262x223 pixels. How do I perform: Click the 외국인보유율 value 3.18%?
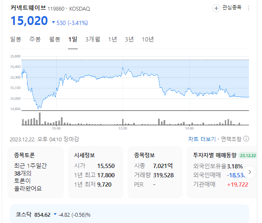click(x=235, y=166)
